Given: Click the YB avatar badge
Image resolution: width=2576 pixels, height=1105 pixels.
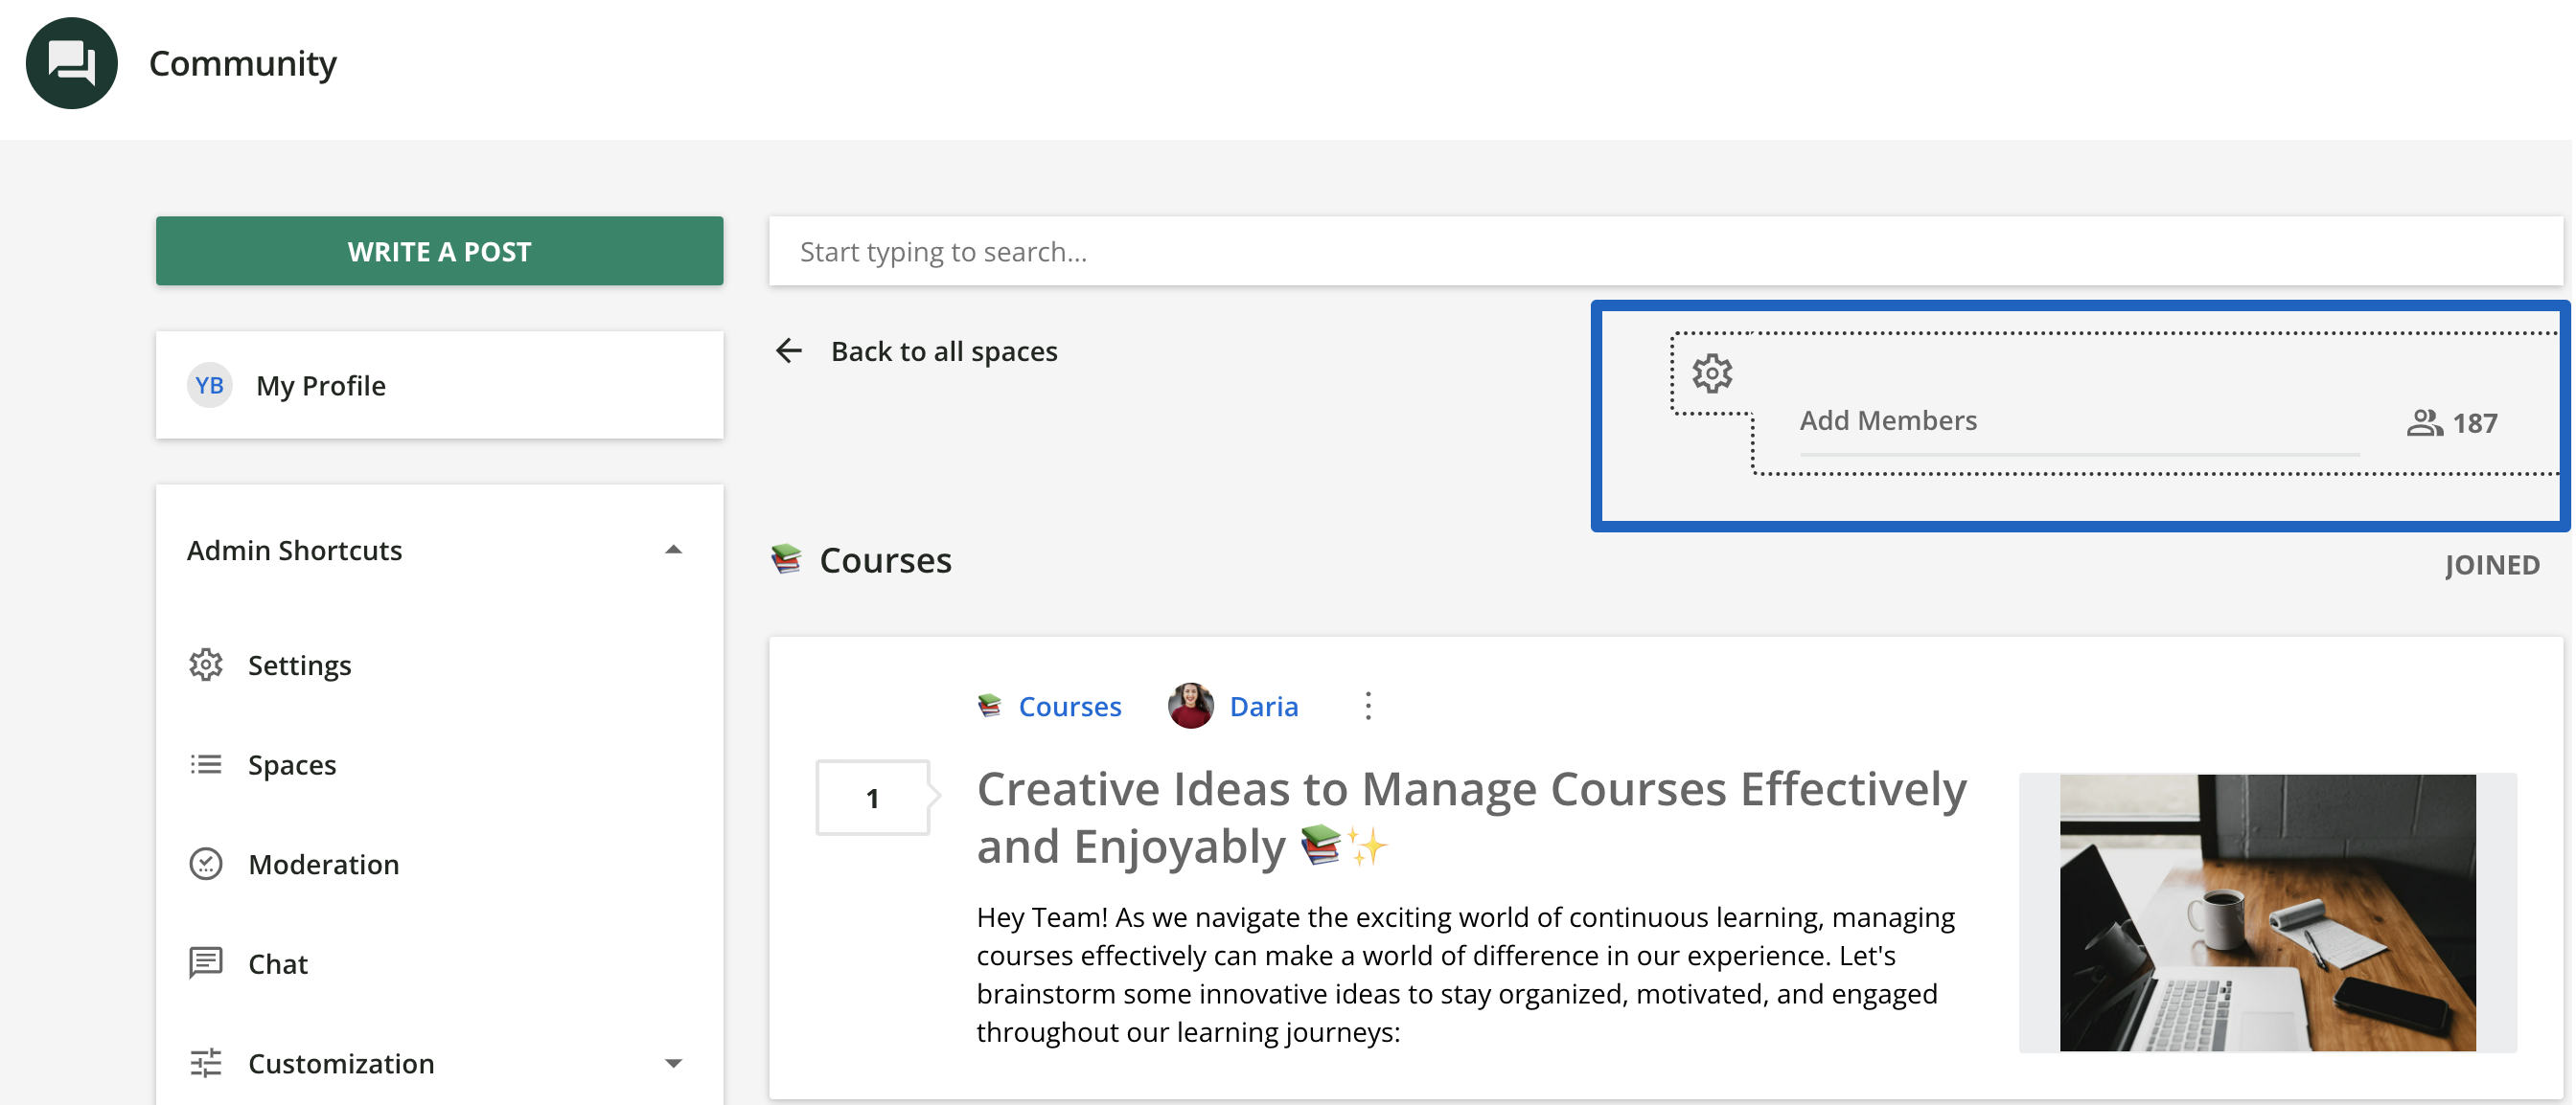Looking at the screenshot, I should (209, 385).
